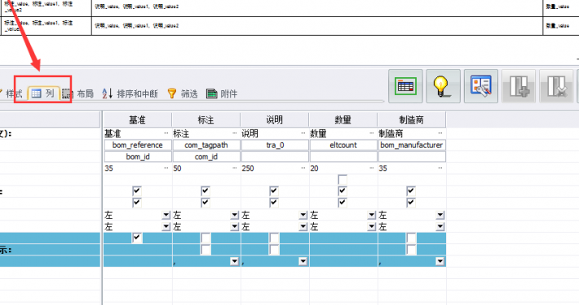This screenshot has height=305, width=579.
Task: Open the 附件 tab
Action: [222, 94]
